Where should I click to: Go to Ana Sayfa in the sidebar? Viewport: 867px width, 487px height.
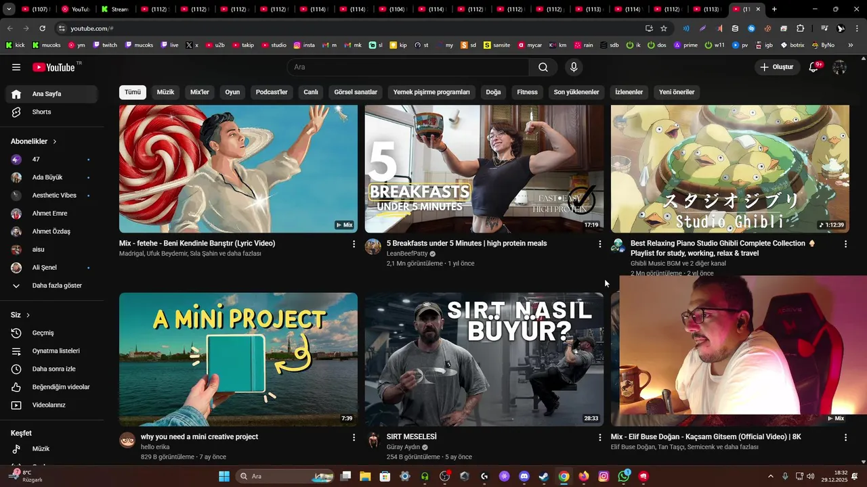53,94
